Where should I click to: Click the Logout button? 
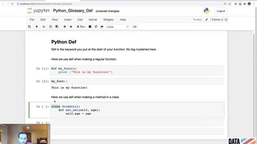click(x=221, y=11)
